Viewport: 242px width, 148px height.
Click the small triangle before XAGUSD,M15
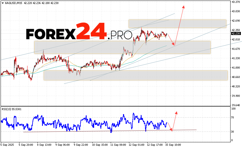[x=2, y=3]
